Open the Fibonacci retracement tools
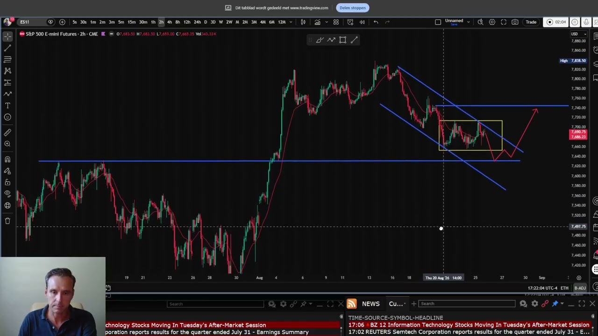The image size is (598, 336). tap(7, 59)
